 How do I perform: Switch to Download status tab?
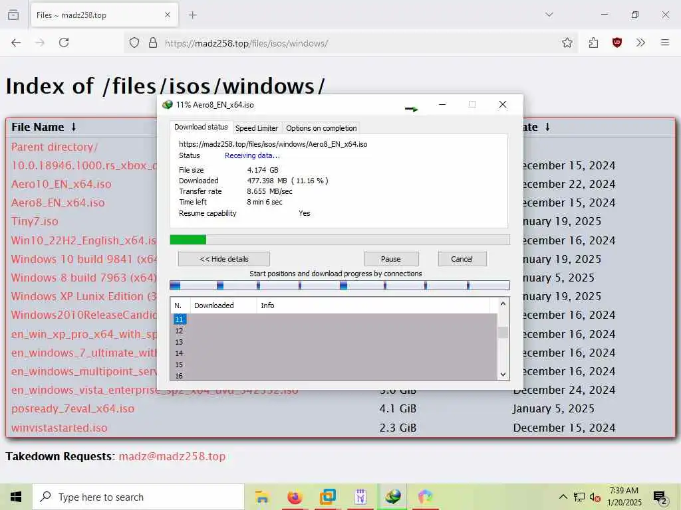coord(201,127)
